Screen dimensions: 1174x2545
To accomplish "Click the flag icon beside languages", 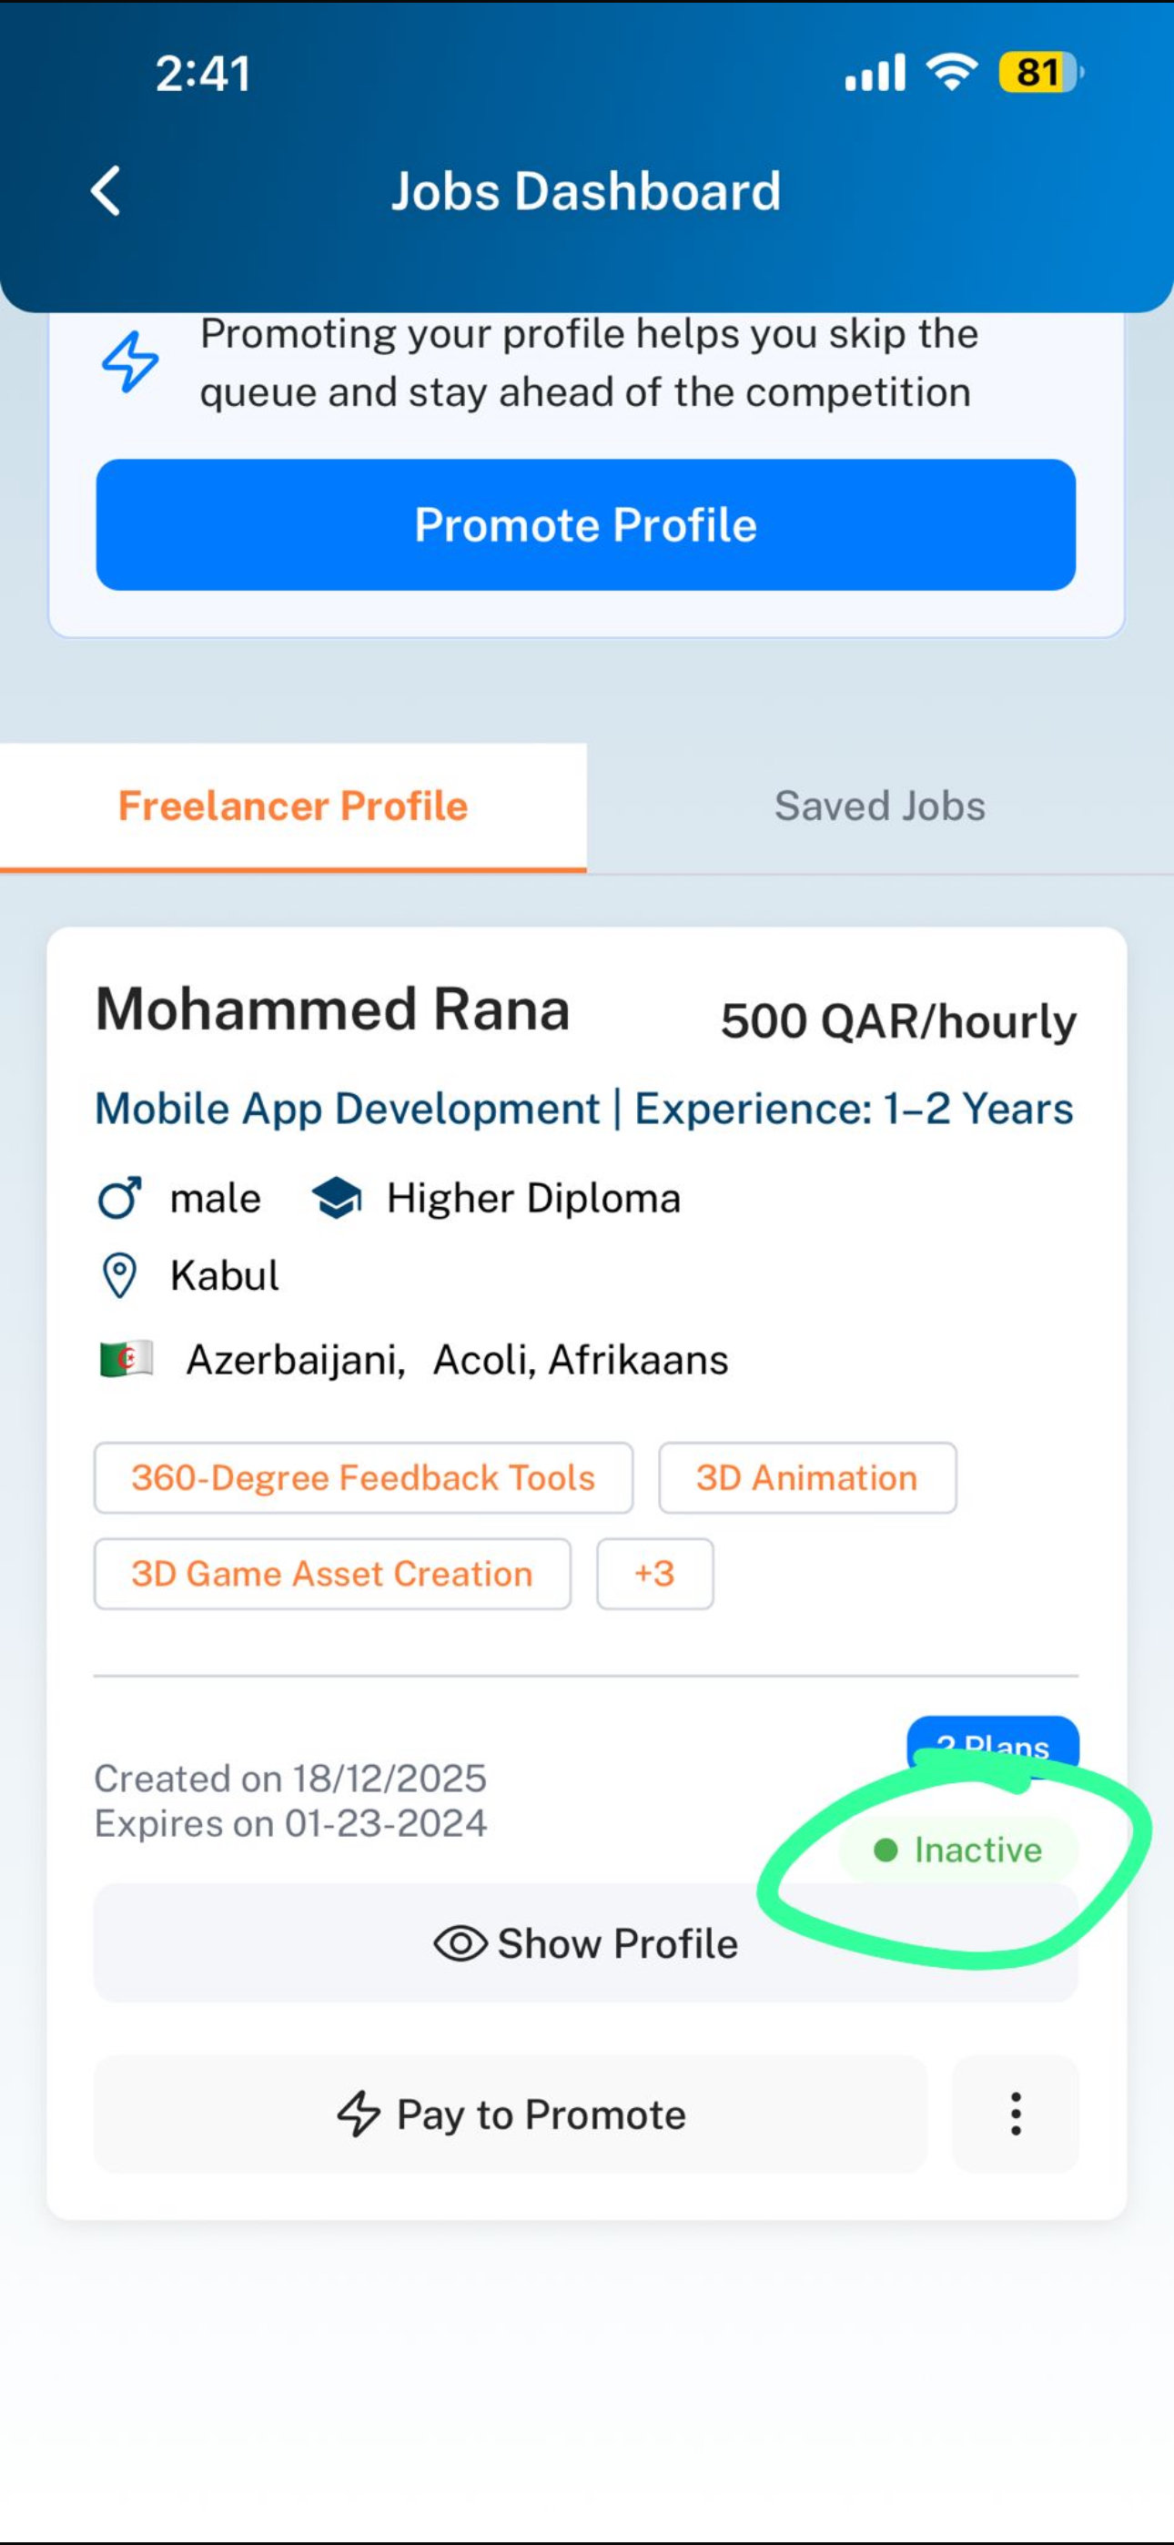I will [127, 1361].
